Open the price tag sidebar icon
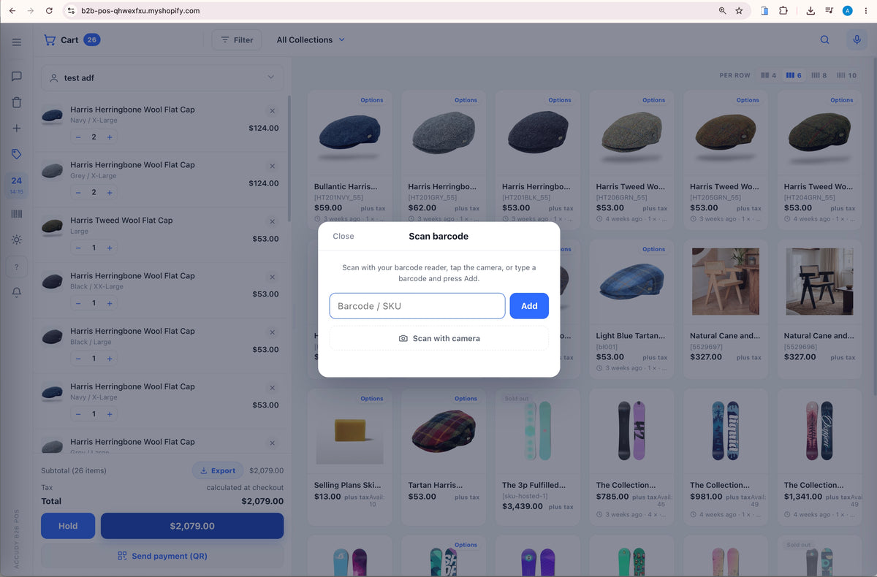 coord(16,154)
